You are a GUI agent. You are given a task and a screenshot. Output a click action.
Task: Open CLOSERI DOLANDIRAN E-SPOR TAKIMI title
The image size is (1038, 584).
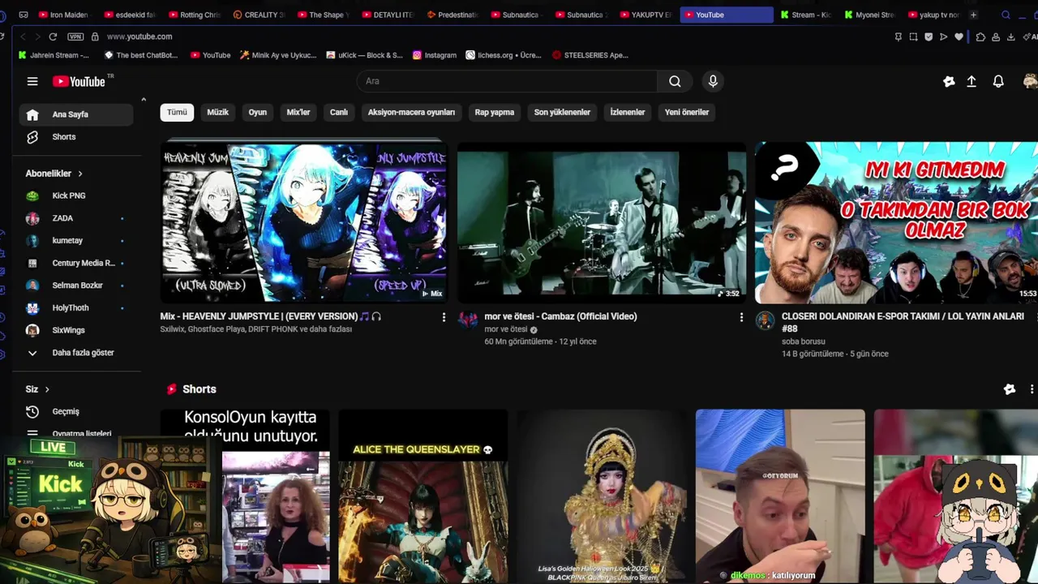pos(903,322)
